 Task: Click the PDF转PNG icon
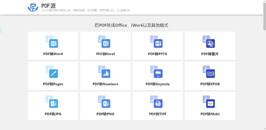pyautogui.click(x=104, y=102)
